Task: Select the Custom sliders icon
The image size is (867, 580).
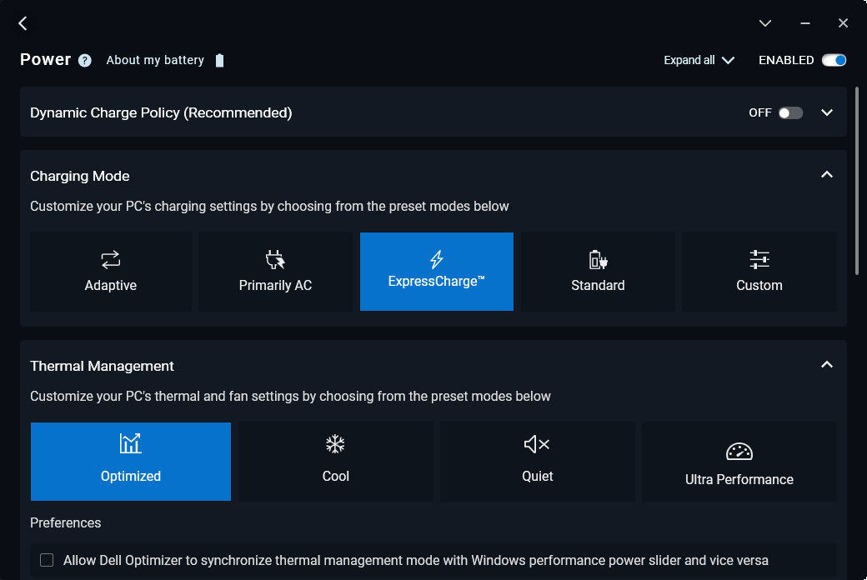Action: pyautogui.click(x=759, y=260)
